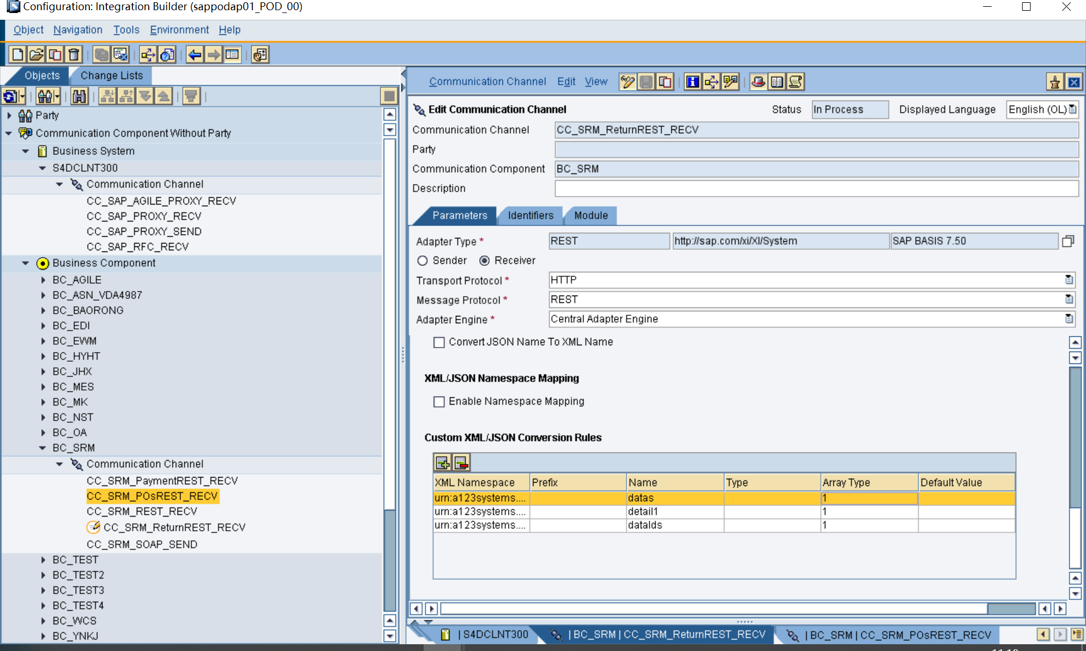
Task: Select the Receiver radio button
Action: 484,261
